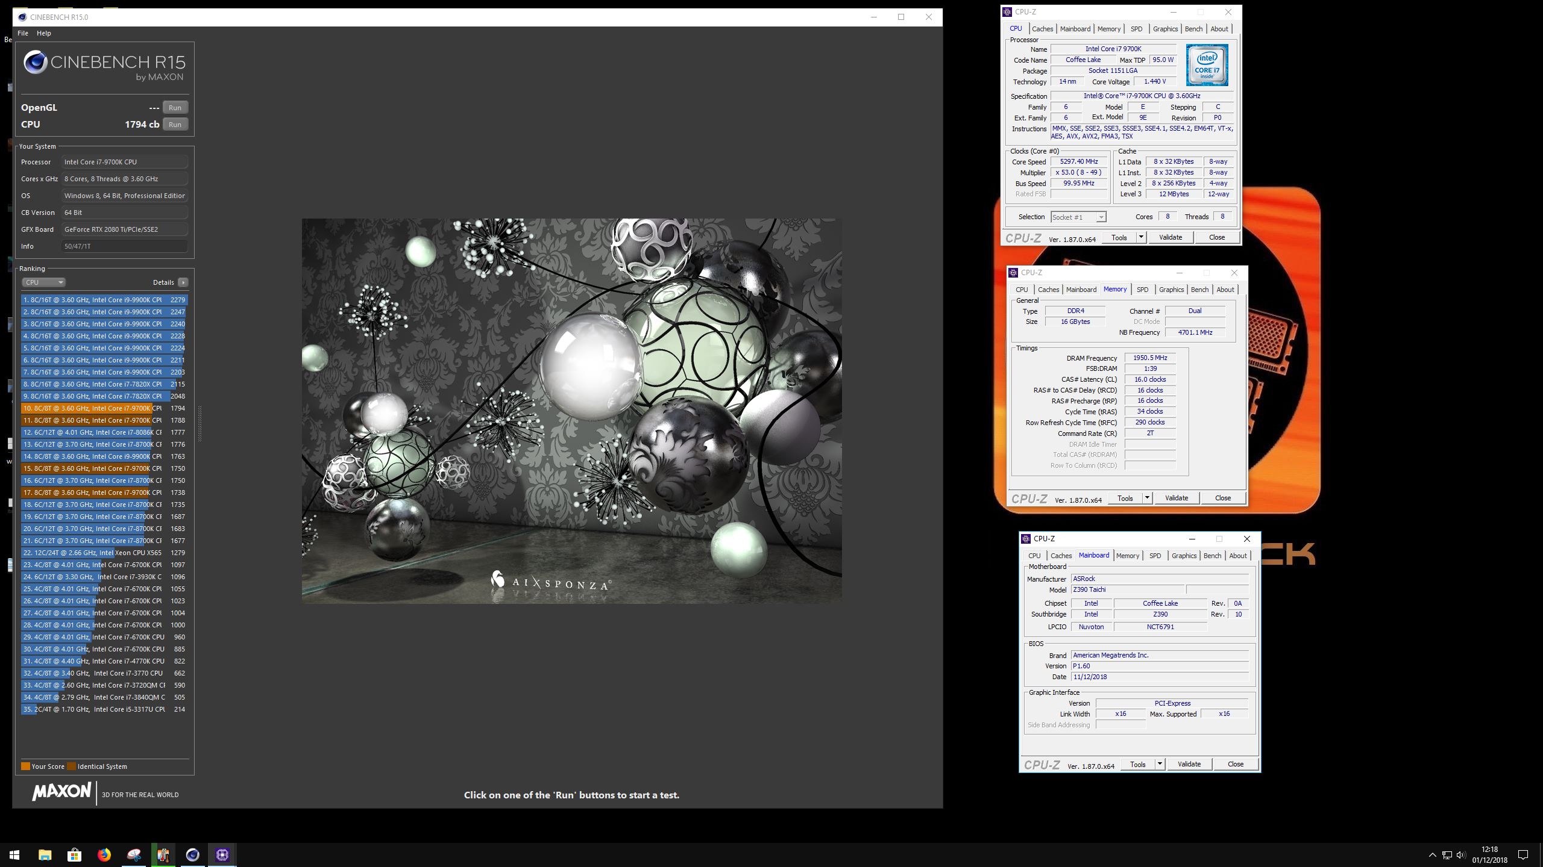
Task: Click the title bar icon of the CPU-Z Mainboard window
Action: coord(1026,539)
